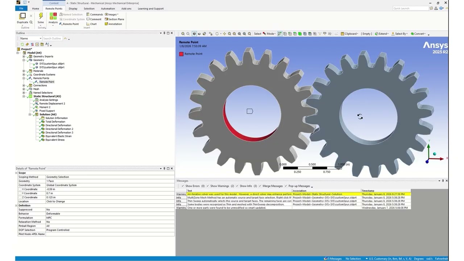Collapse the Solution (A6) node

30,115
